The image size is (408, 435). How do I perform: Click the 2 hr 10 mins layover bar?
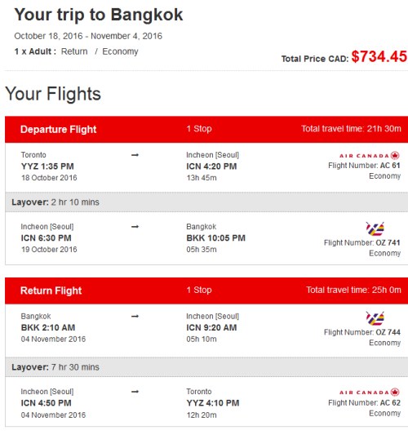pos(206,202)
